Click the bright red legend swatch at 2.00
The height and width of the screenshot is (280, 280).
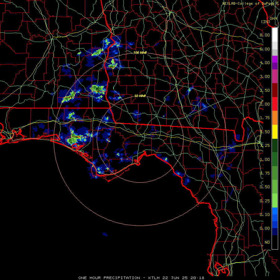[x=275, y=104]
